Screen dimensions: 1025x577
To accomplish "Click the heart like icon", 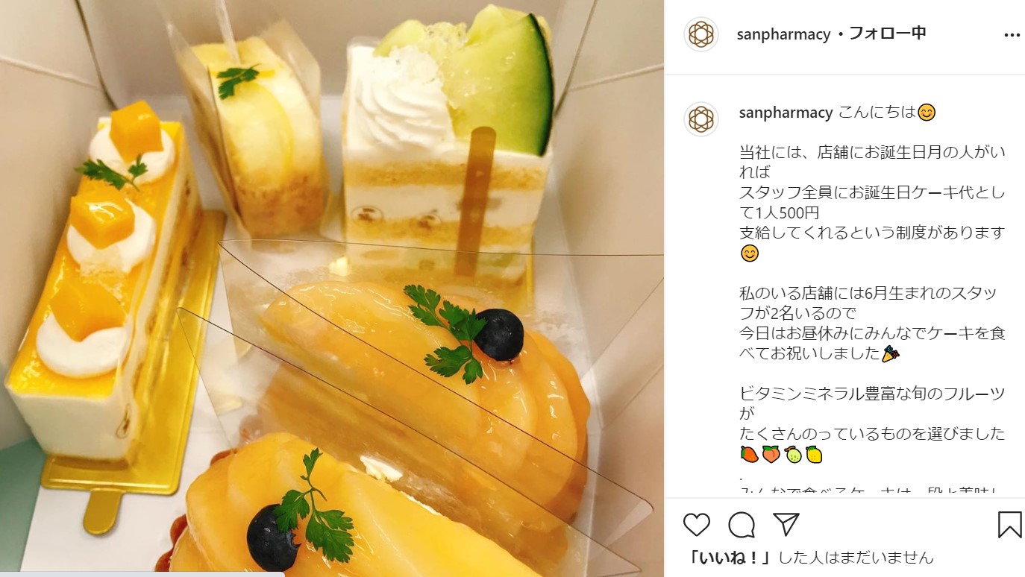I will 696,525.
